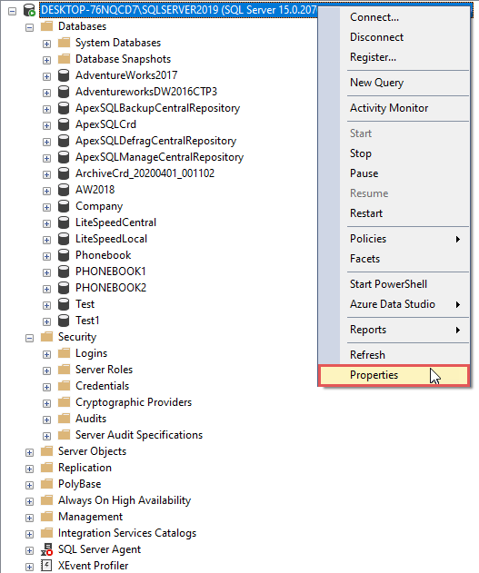Viewport: 479px width, 573px height.
Task: Click the server instance icon at tree root
Action: 29,10
